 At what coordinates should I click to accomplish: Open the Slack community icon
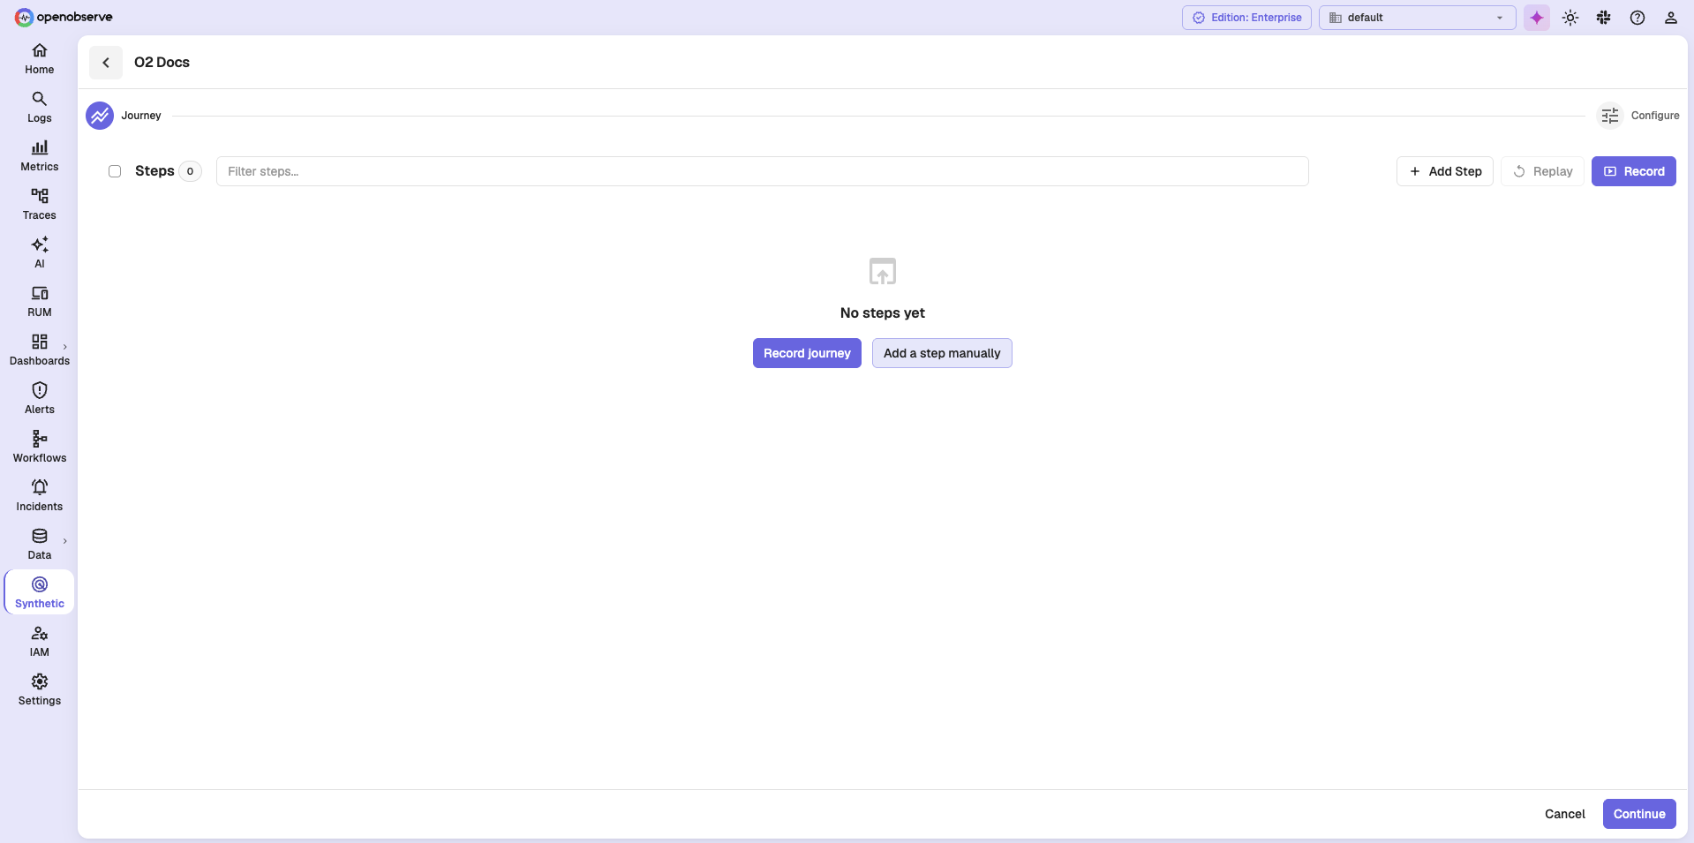pos(1604,18)
